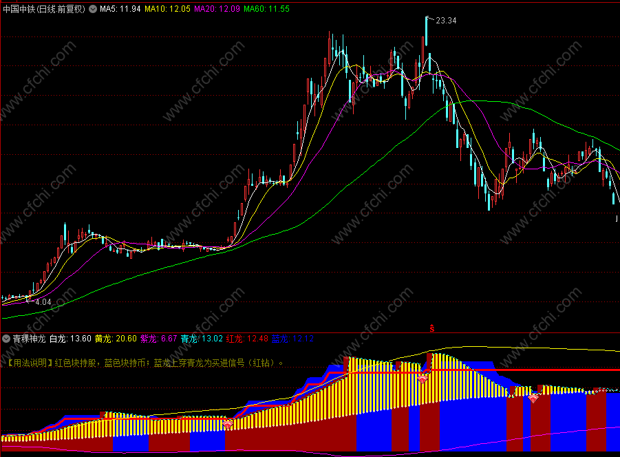The width and height of the screenshot is (620, 457).
Task: Click the 黄龙 indicator value label
Action: [116, 339]
